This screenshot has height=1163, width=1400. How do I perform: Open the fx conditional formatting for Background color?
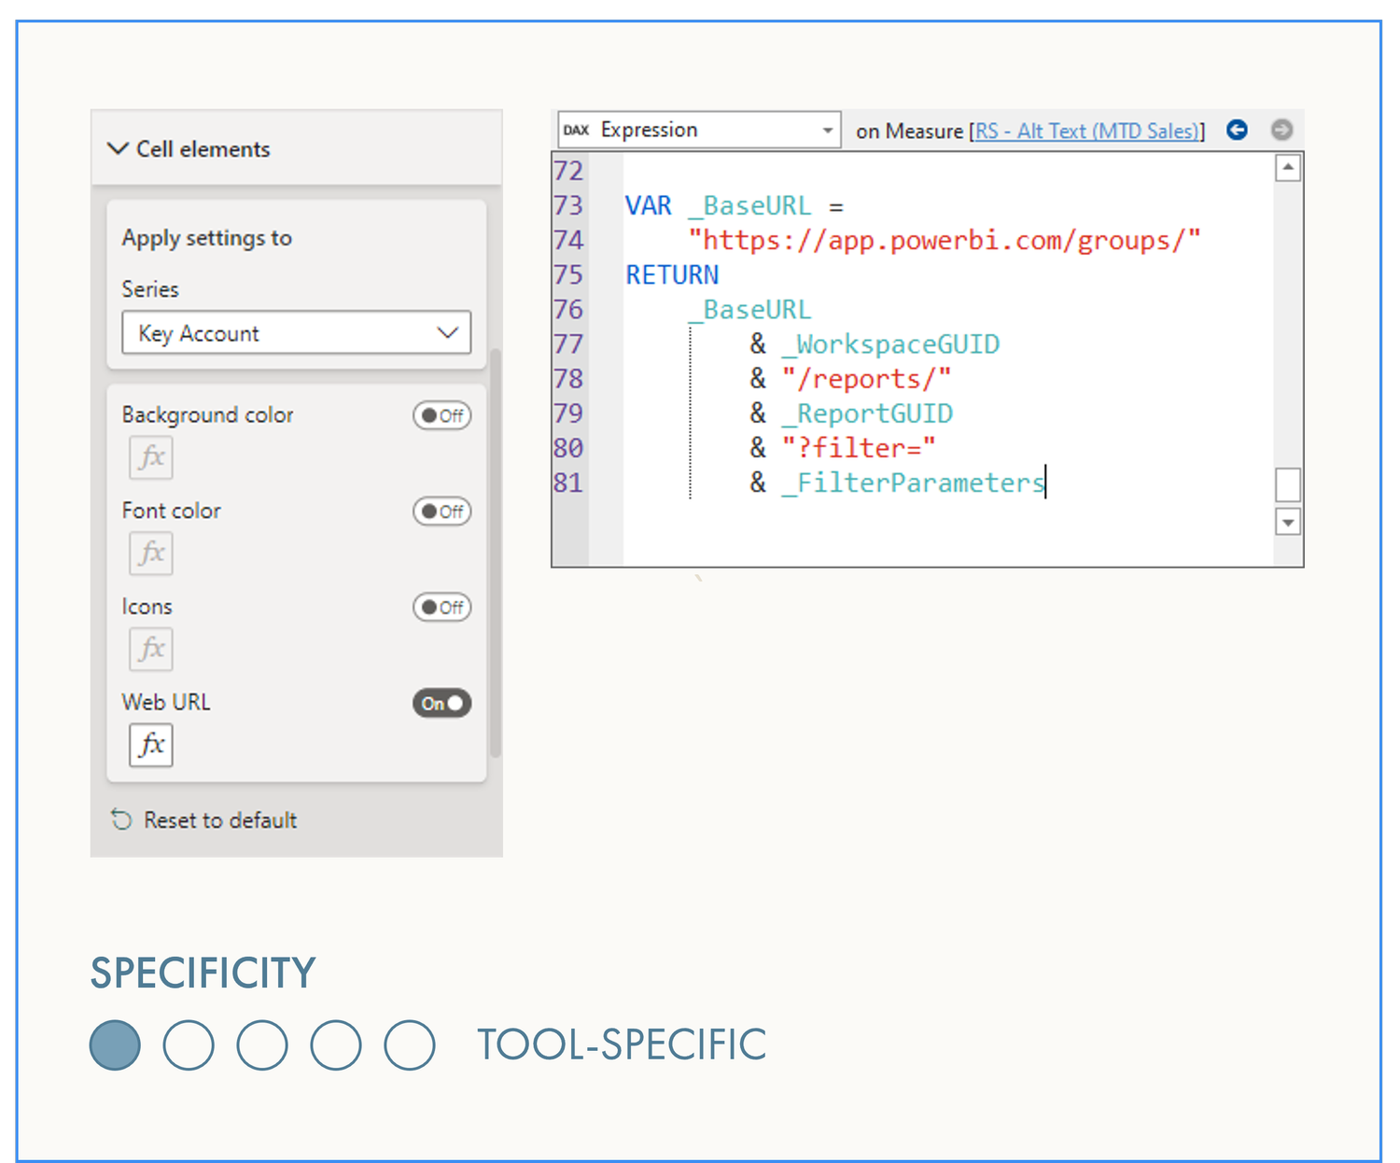[x=149, y=457]
